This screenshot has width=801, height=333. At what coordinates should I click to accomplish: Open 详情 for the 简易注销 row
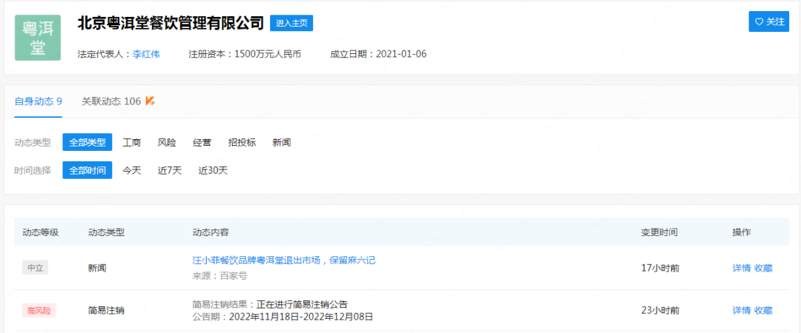742,310
